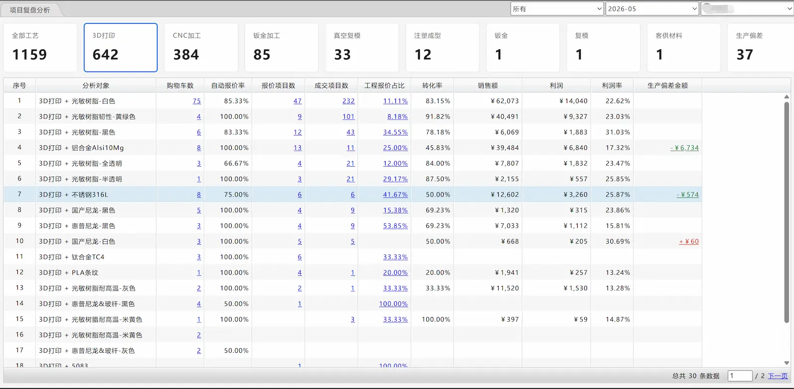Select the 注塑成型 12 card

[443, 48]
